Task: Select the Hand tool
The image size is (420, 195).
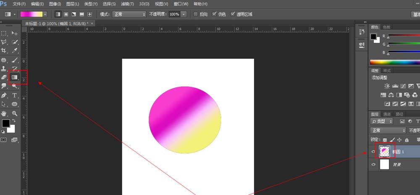Action: [x=4, y=113]
